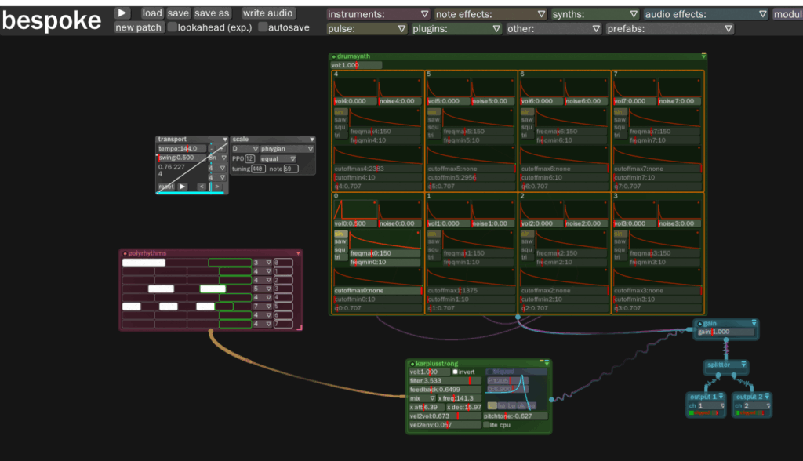Open the karplusstrong module's title-bar menu triangle

pos(547,363)
